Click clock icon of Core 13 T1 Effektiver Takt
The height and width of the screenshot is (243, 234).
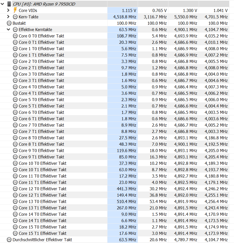(15, 208)
